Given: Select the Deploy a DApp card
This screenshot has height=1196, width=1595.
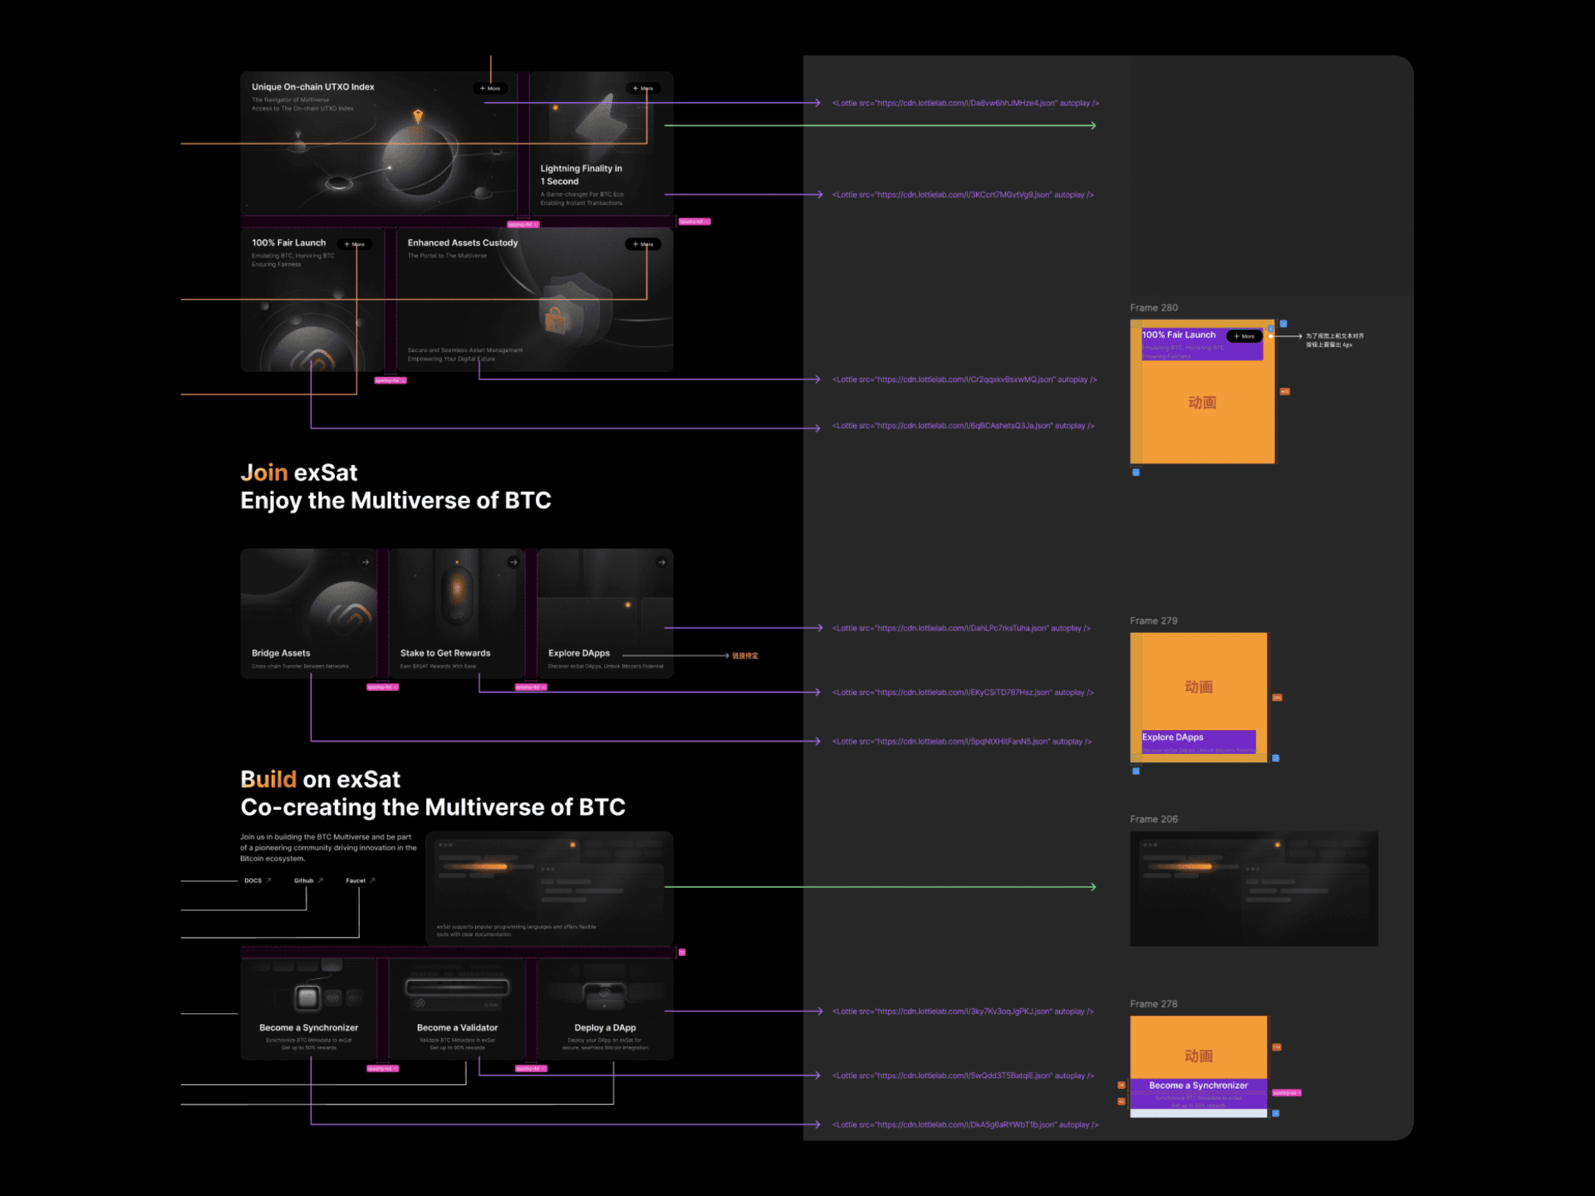Looking at the screenshot, I should 605,1009.
